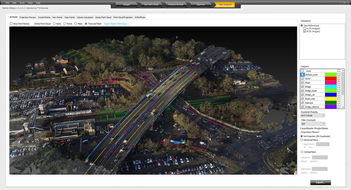Viewport: 351px width, 190px height.
Task: Switch to the Projection Preview tab
Action: [27, 17]
